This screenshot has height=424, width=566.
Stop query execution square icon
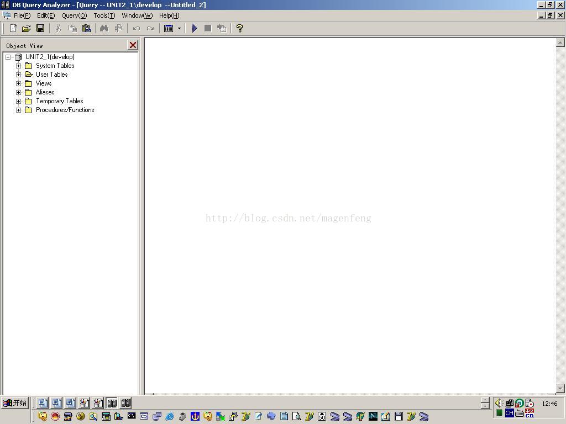click(208, 28)
